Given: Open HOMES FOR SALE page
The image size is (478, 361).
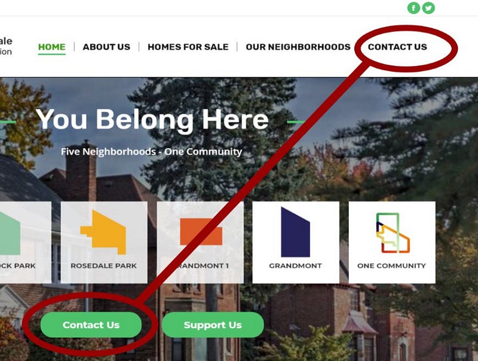Looking at the screenshot, I should pyautogui.click(x=188, y=47).
